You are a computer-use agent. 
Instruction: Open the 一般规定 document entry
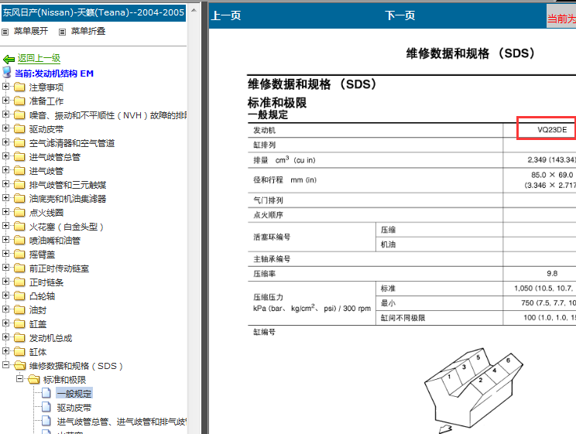(74, 394)
